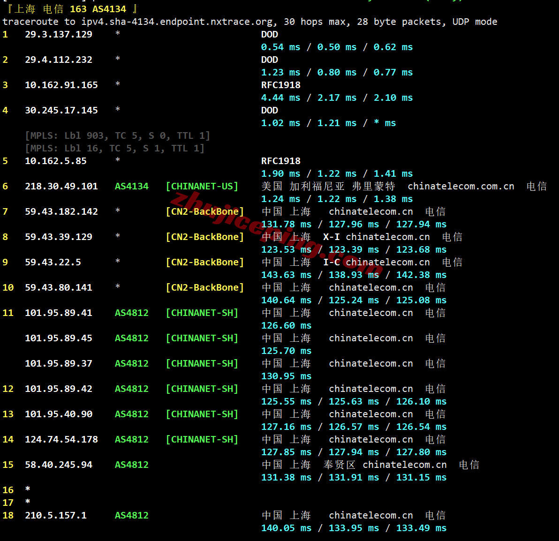Screen dimensions: 559x541
Task: Click DOD label on hop 4
Action: click(x=270, y=110)
